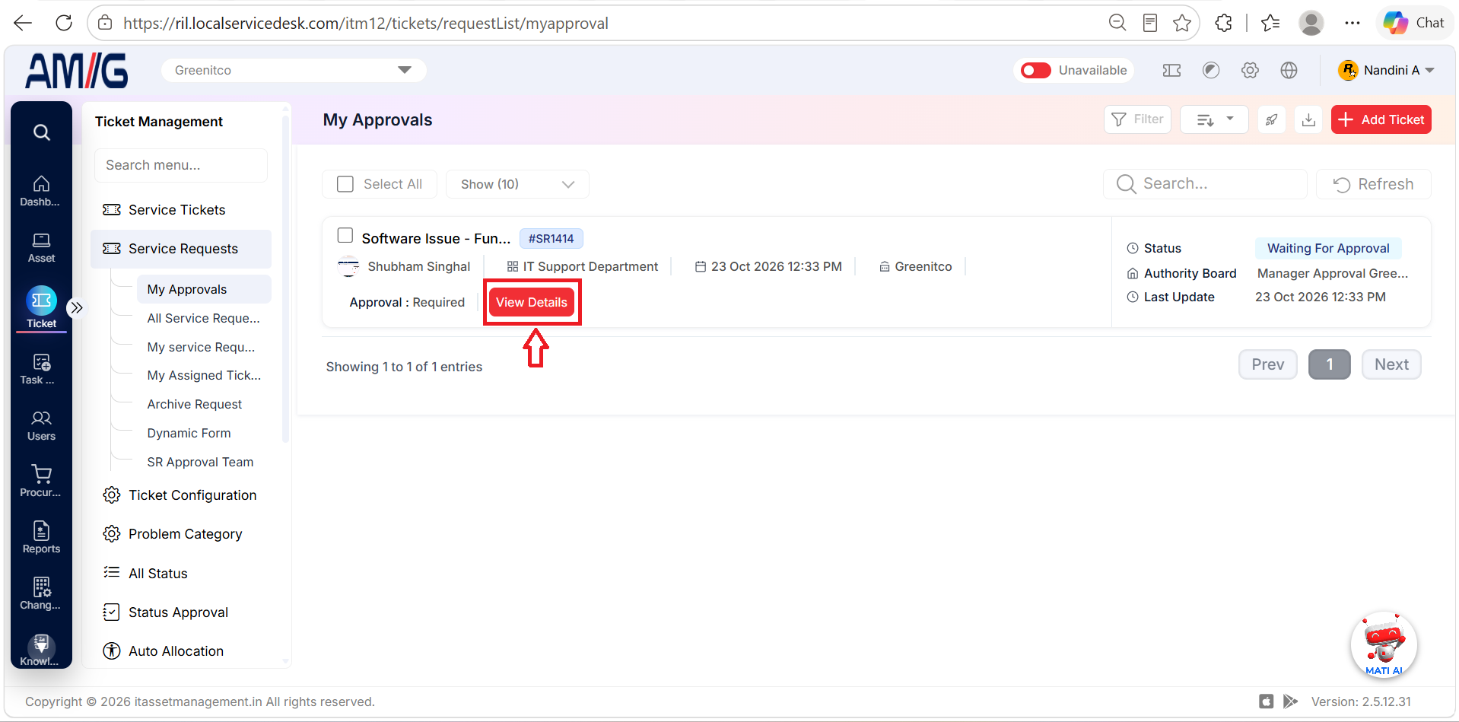Open the sidebar search icon
This screenshot has height=722, width=1459.
tap(41, 132)
